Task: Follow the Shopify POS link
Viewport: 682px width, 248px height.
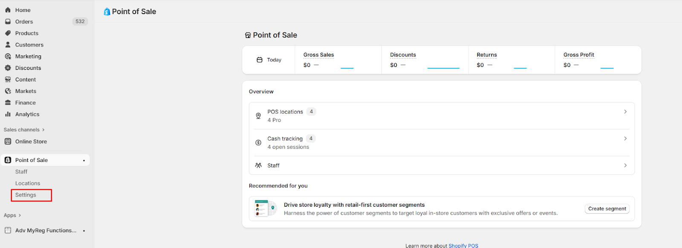Action: (463, 245)
